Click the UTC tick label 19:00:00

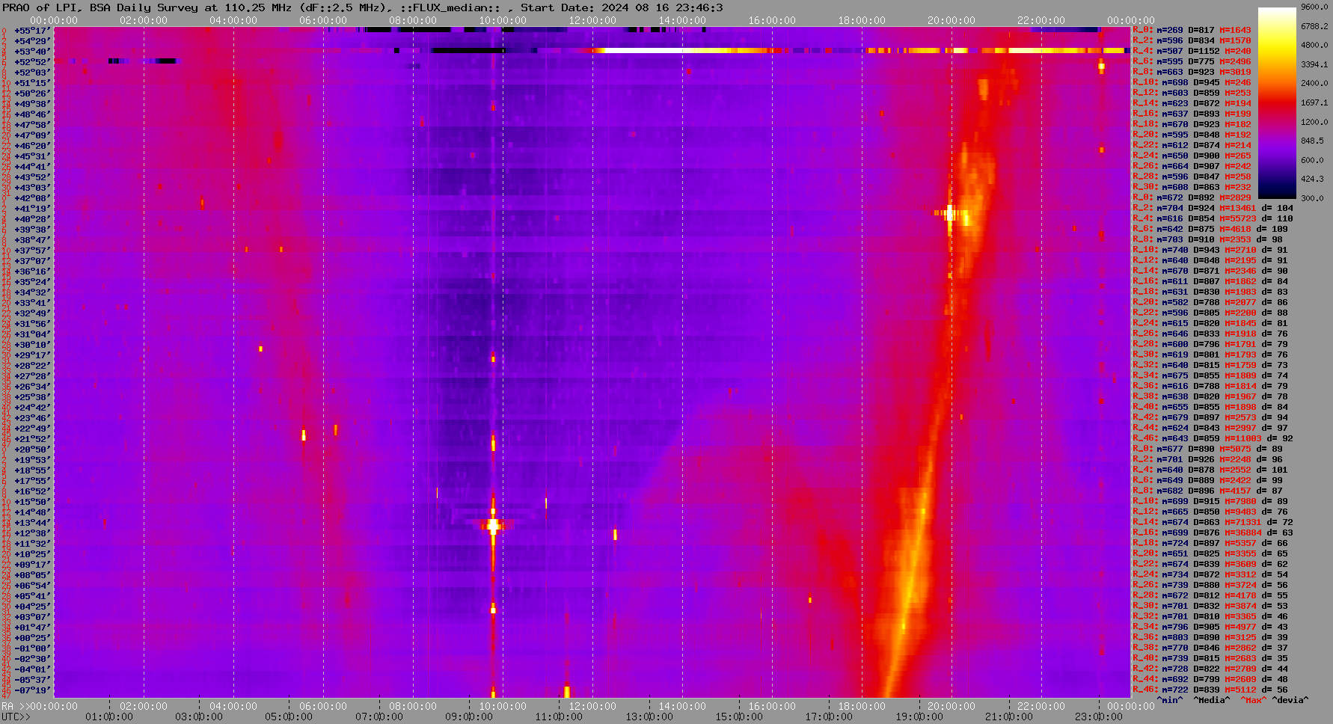[919, 717]
